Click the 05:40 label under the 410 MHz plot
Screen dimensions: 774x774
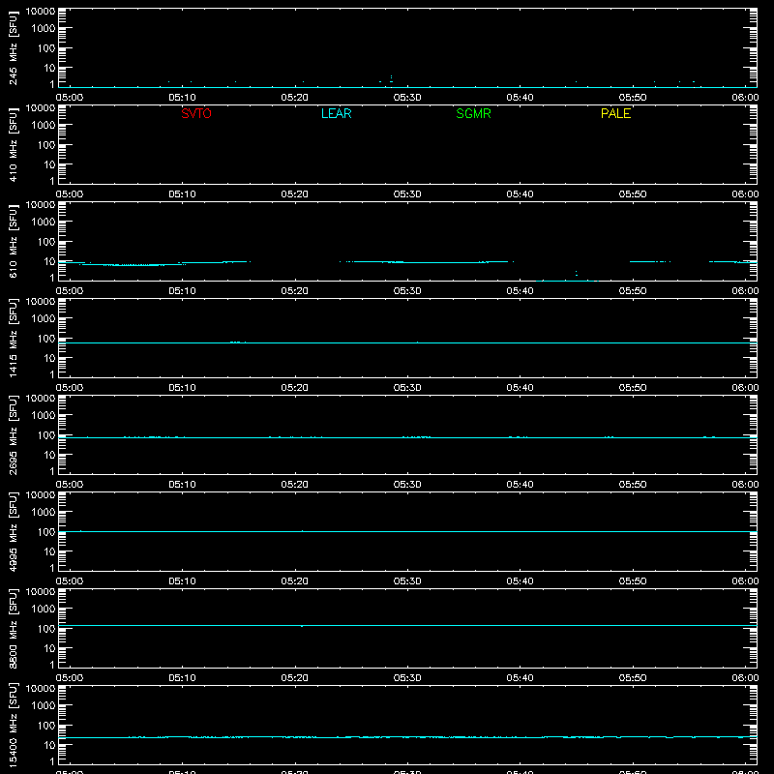tap(520, 194)
